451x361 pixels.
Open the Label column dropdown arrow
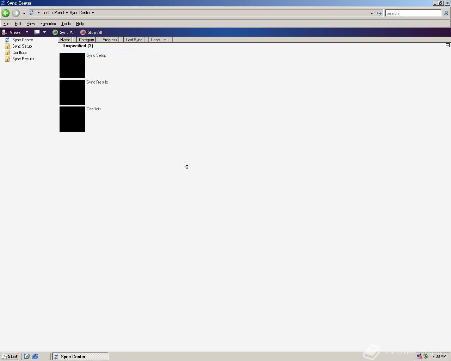click(x=165, y=40)
